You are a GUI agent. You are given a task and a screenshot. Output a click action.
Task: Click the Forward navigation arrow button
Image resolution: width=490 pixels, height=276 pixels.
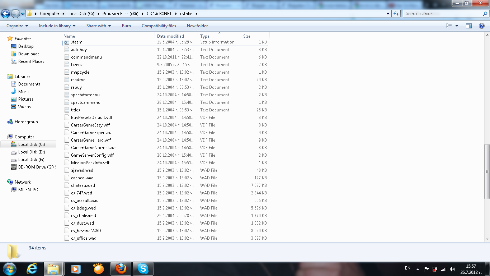point(15,14)
